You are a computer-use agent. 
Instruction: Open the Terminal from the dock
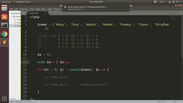(5, 25)
